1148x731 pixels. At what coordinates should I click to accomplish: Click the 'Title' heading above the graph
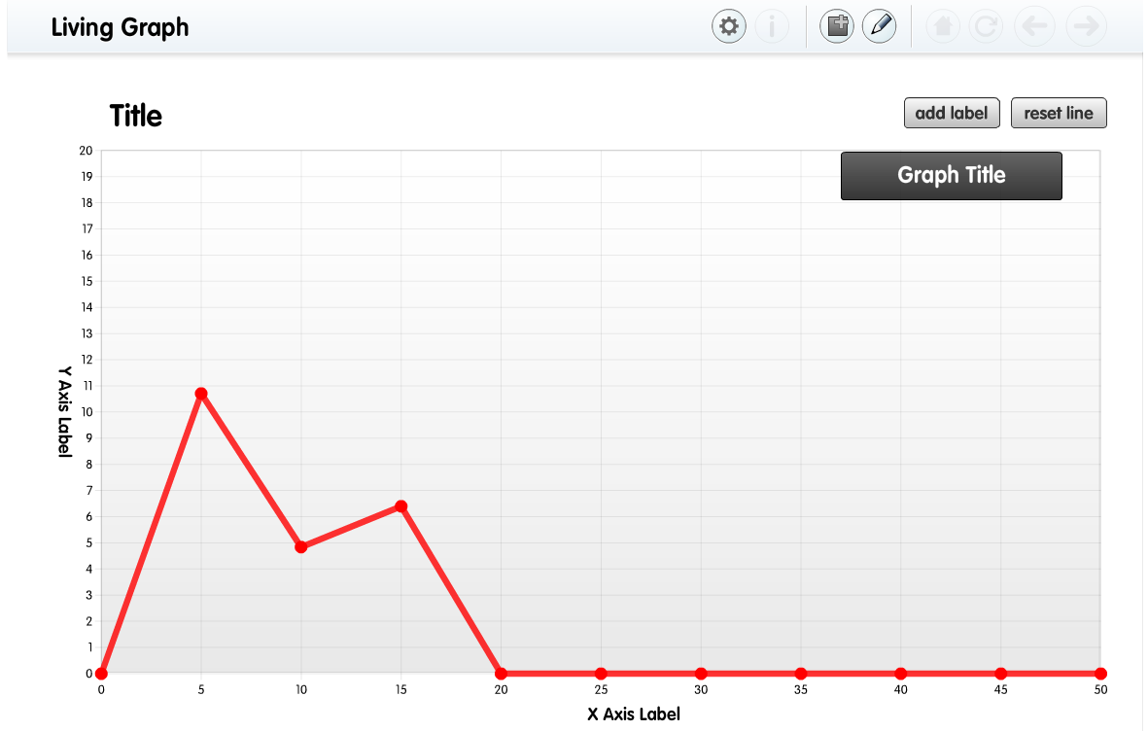[136, 116]
